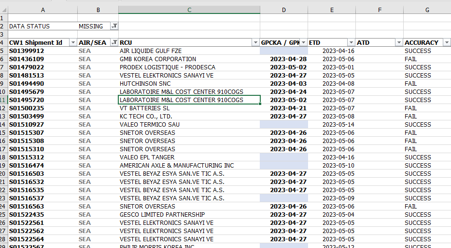Select shipment id S01522435
This screenshot has height=248, width=451.
point(43,214)
